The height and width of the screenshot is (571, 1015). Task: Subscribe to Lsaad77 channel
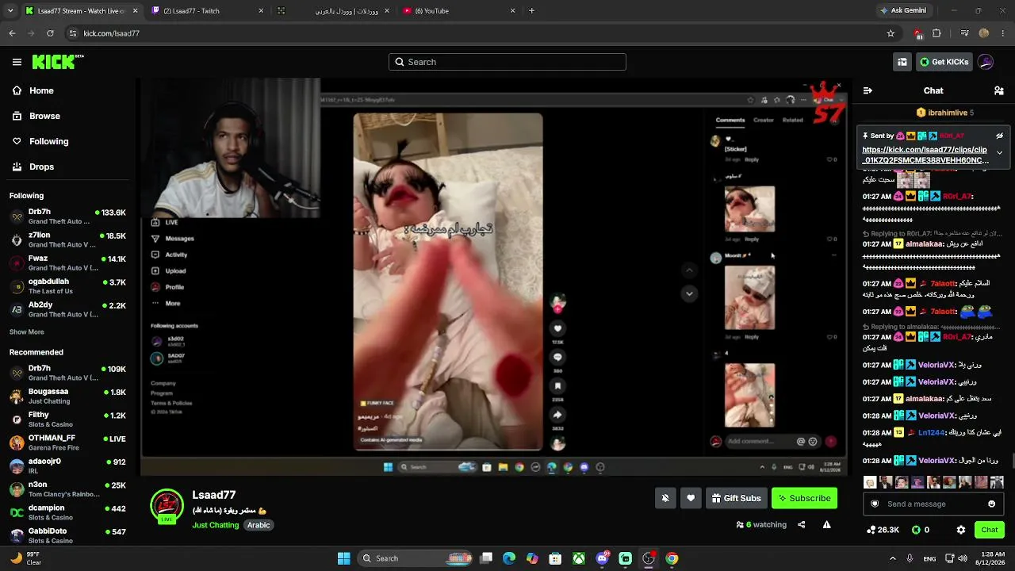pyautogui.click(x=804, y=498)
